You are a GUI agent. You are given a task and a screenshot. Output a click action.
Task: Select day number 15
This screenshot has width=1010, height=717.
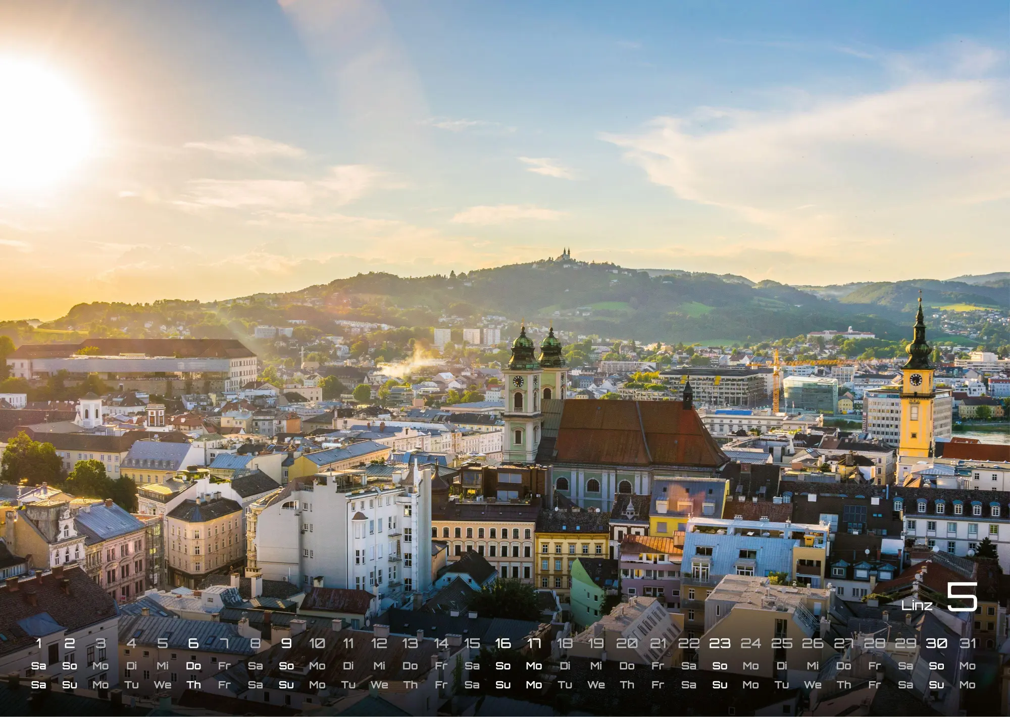[x=472, y=643]
